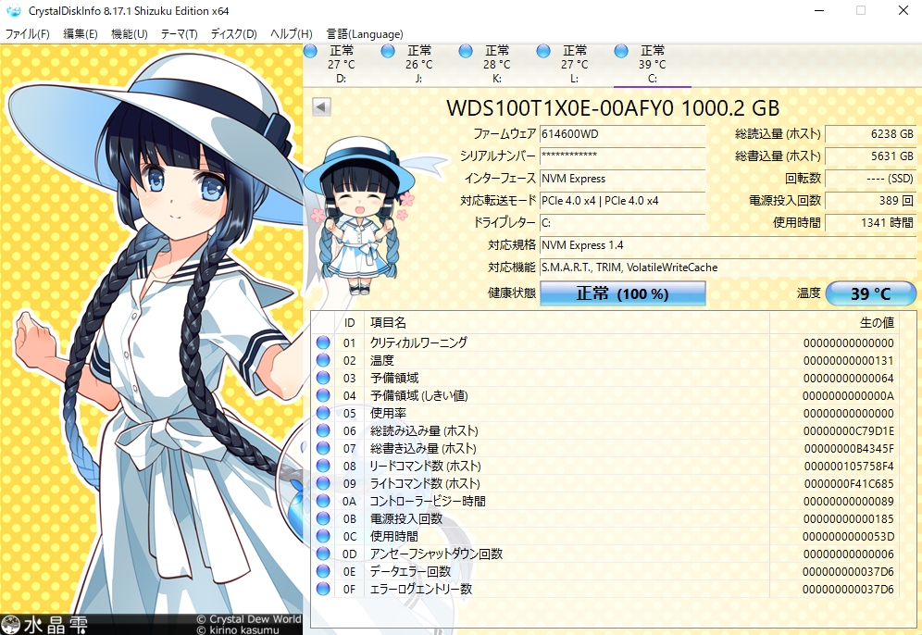
Task: Click the masked serial number field
Action: (623, 156)
